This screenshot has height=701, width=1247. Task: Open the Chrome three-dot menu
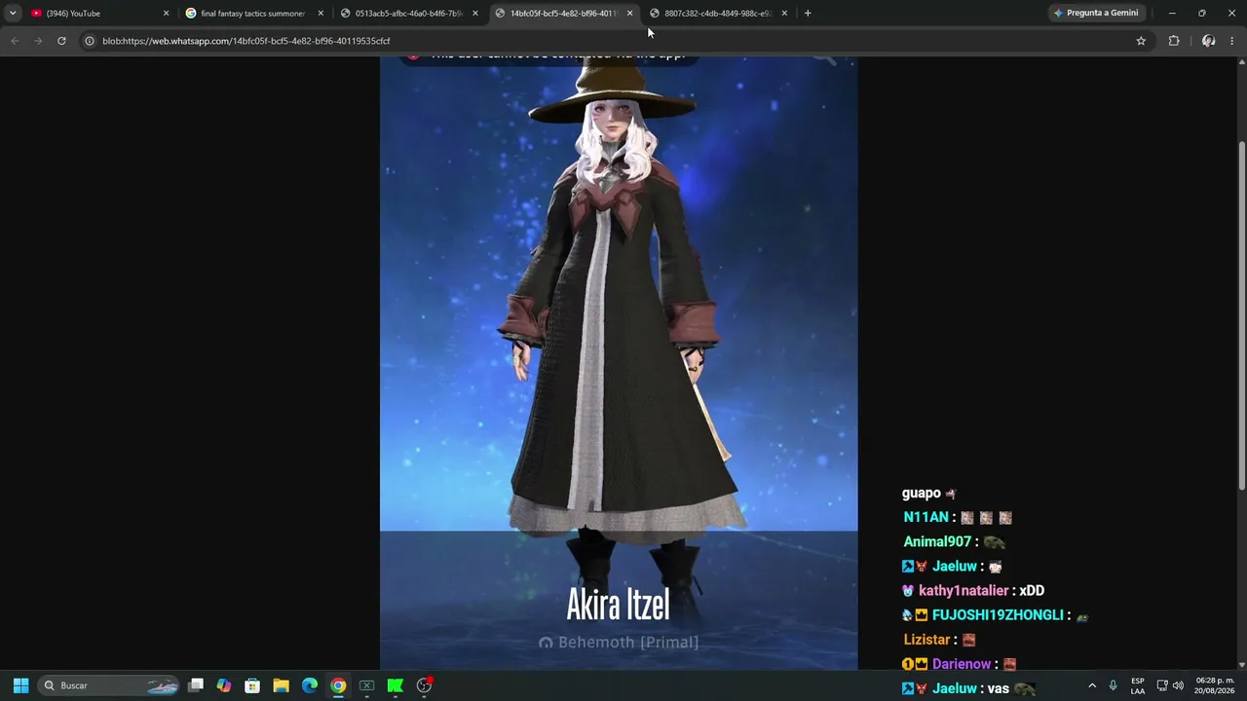pos(1232,41)
